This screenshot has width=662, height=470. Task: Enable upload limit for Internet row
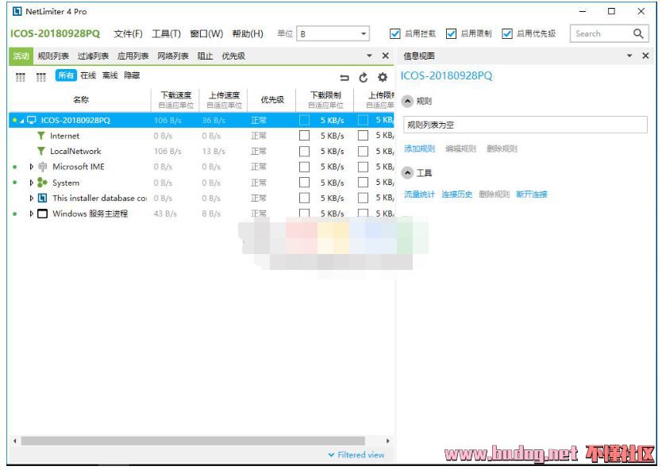(x=363, y=136)
